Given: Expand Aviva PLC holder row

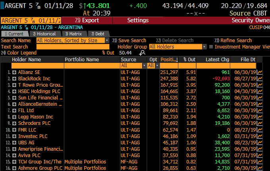Looking at the screenshot, I should click(x=14, y=155).
